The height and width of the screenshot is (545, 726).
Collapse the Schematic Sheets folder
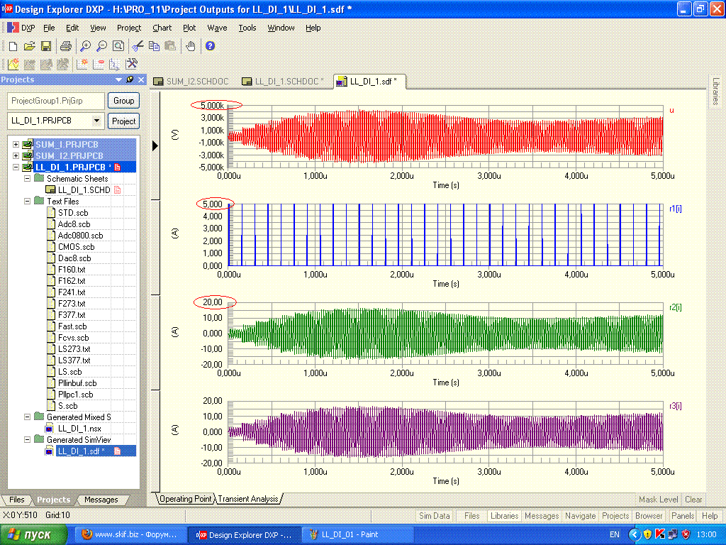[x=27, y=178]
